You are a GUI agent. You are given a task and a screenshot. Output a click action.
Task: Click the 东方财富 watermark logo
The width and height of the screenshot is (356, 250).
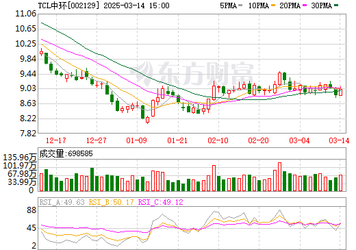coord(192,73)
